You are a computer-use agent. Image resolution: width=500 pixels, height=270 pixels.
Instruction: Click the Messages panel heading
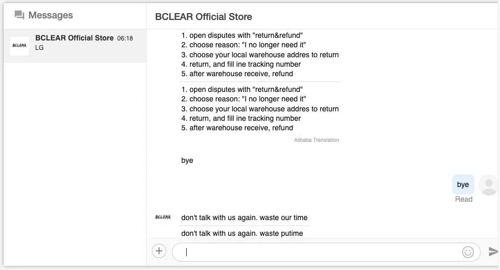50,15
